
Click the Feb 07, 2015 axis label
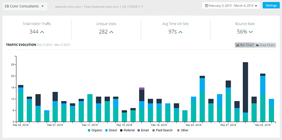pos(55,125)
